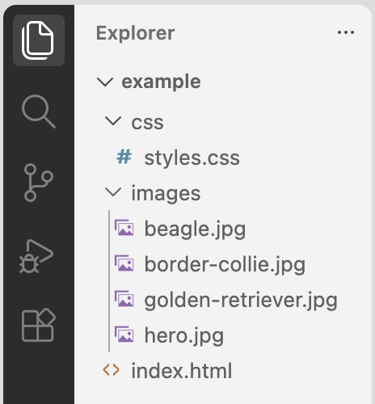The width and height of the screenshot is (375, 404).
Task: Collapse the example root folder chevron
Action: pyautogui.click(x=105, y=82)
